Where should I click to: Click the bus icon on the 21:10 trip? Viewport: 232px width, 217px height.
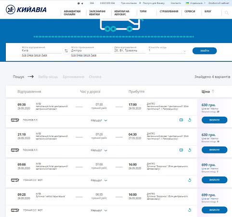(15, 150)
